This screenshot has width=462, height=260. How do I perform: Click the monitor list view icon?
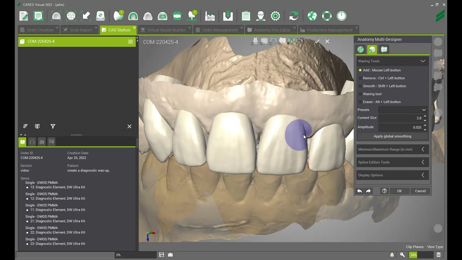(37, 126)
